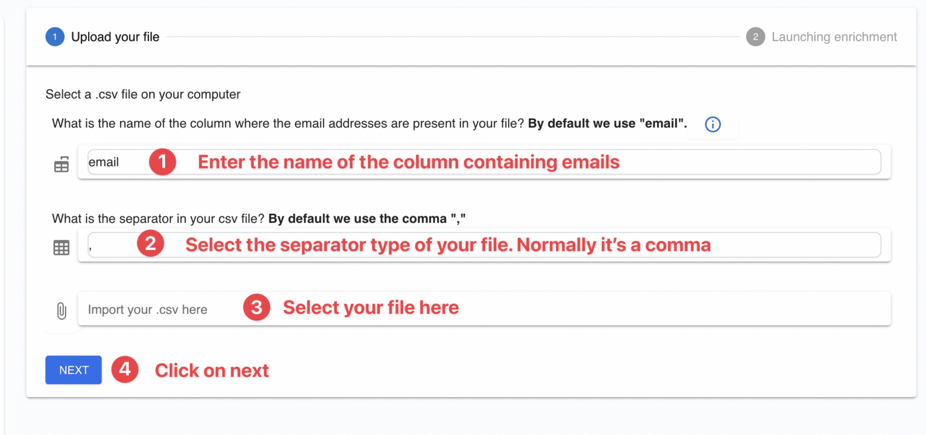Click the table grid icon beside separator field
This screenshot has height=435, width=926.
click(61, 247)
